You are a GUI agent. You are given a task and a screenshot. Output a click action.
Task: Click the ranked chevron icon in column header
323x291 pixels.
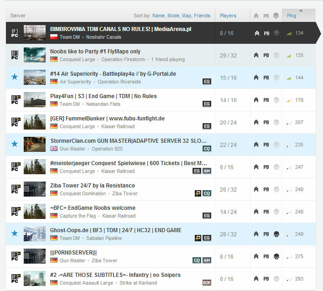click(x=256, y=16)
